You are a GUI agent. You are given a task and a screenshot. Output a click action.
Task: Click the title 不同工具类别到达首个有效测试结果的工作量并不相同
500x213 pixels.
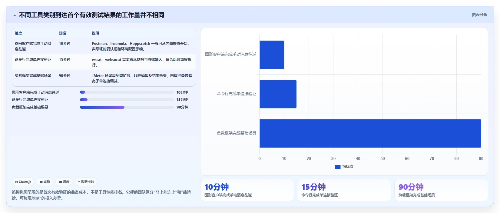coord(91,15)
